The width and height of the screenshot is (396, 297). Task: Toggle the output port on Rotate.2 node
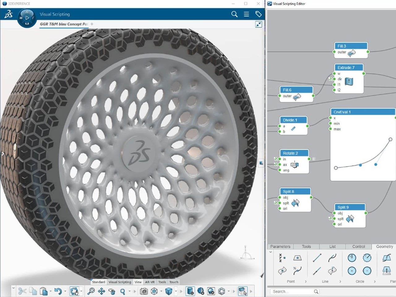click(309, 159)
